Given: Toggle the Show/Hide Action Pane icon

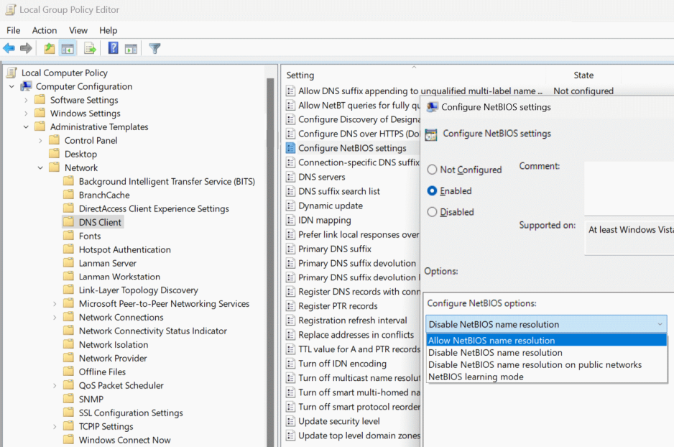Looking at the screenshot, I should click(x=131, y=49).
